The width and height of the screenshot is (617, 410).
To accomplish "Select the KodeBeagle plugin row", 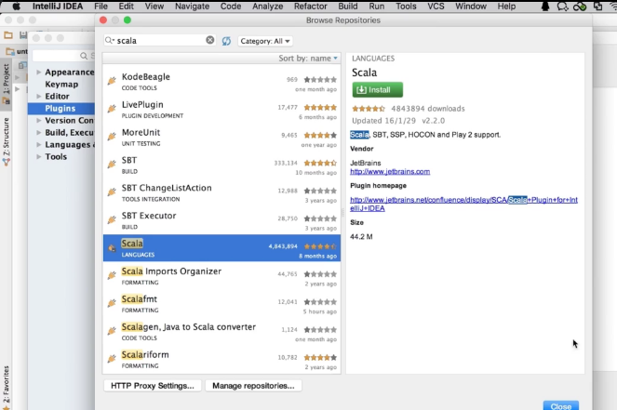I will coord(221,82).
